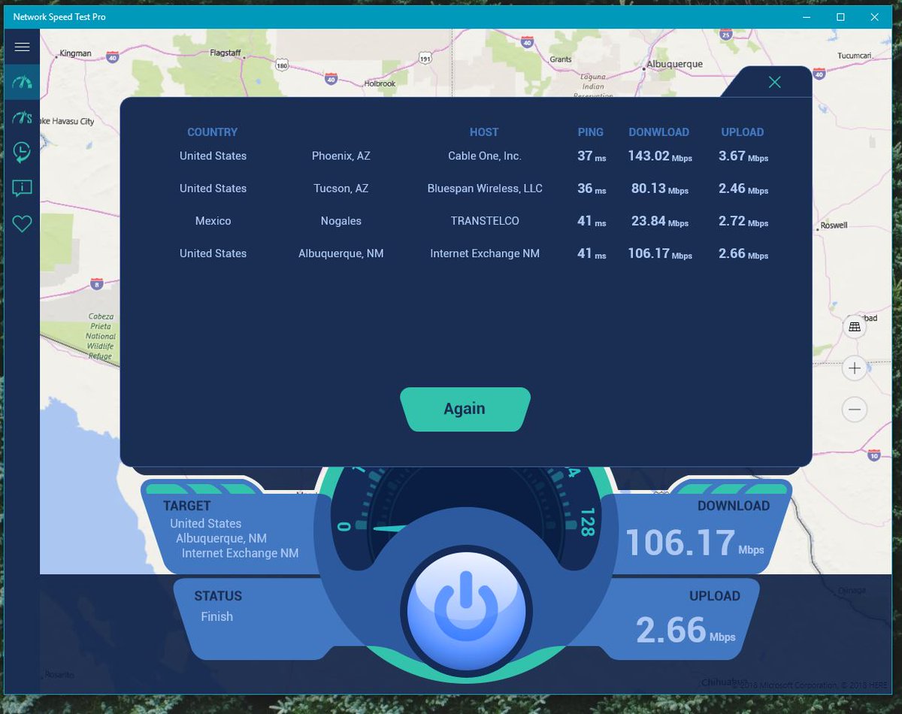Open the info speech bubble icon
The image size is (902, 714).
click(22, 188)
